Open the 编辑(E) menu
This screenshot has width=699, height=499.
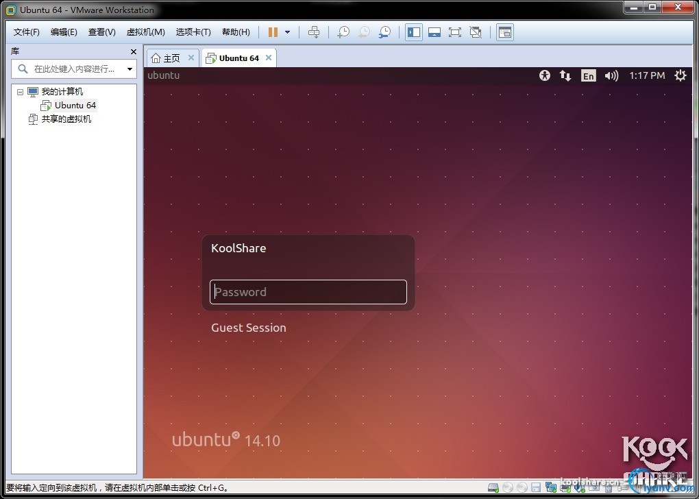(64, 32)
